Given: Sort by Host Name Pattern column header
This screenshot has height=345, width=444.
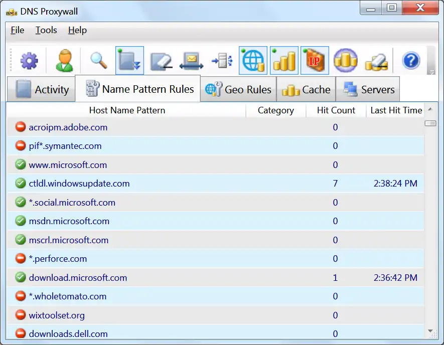Looking at the screenshot, I should (x=127, y=110).
